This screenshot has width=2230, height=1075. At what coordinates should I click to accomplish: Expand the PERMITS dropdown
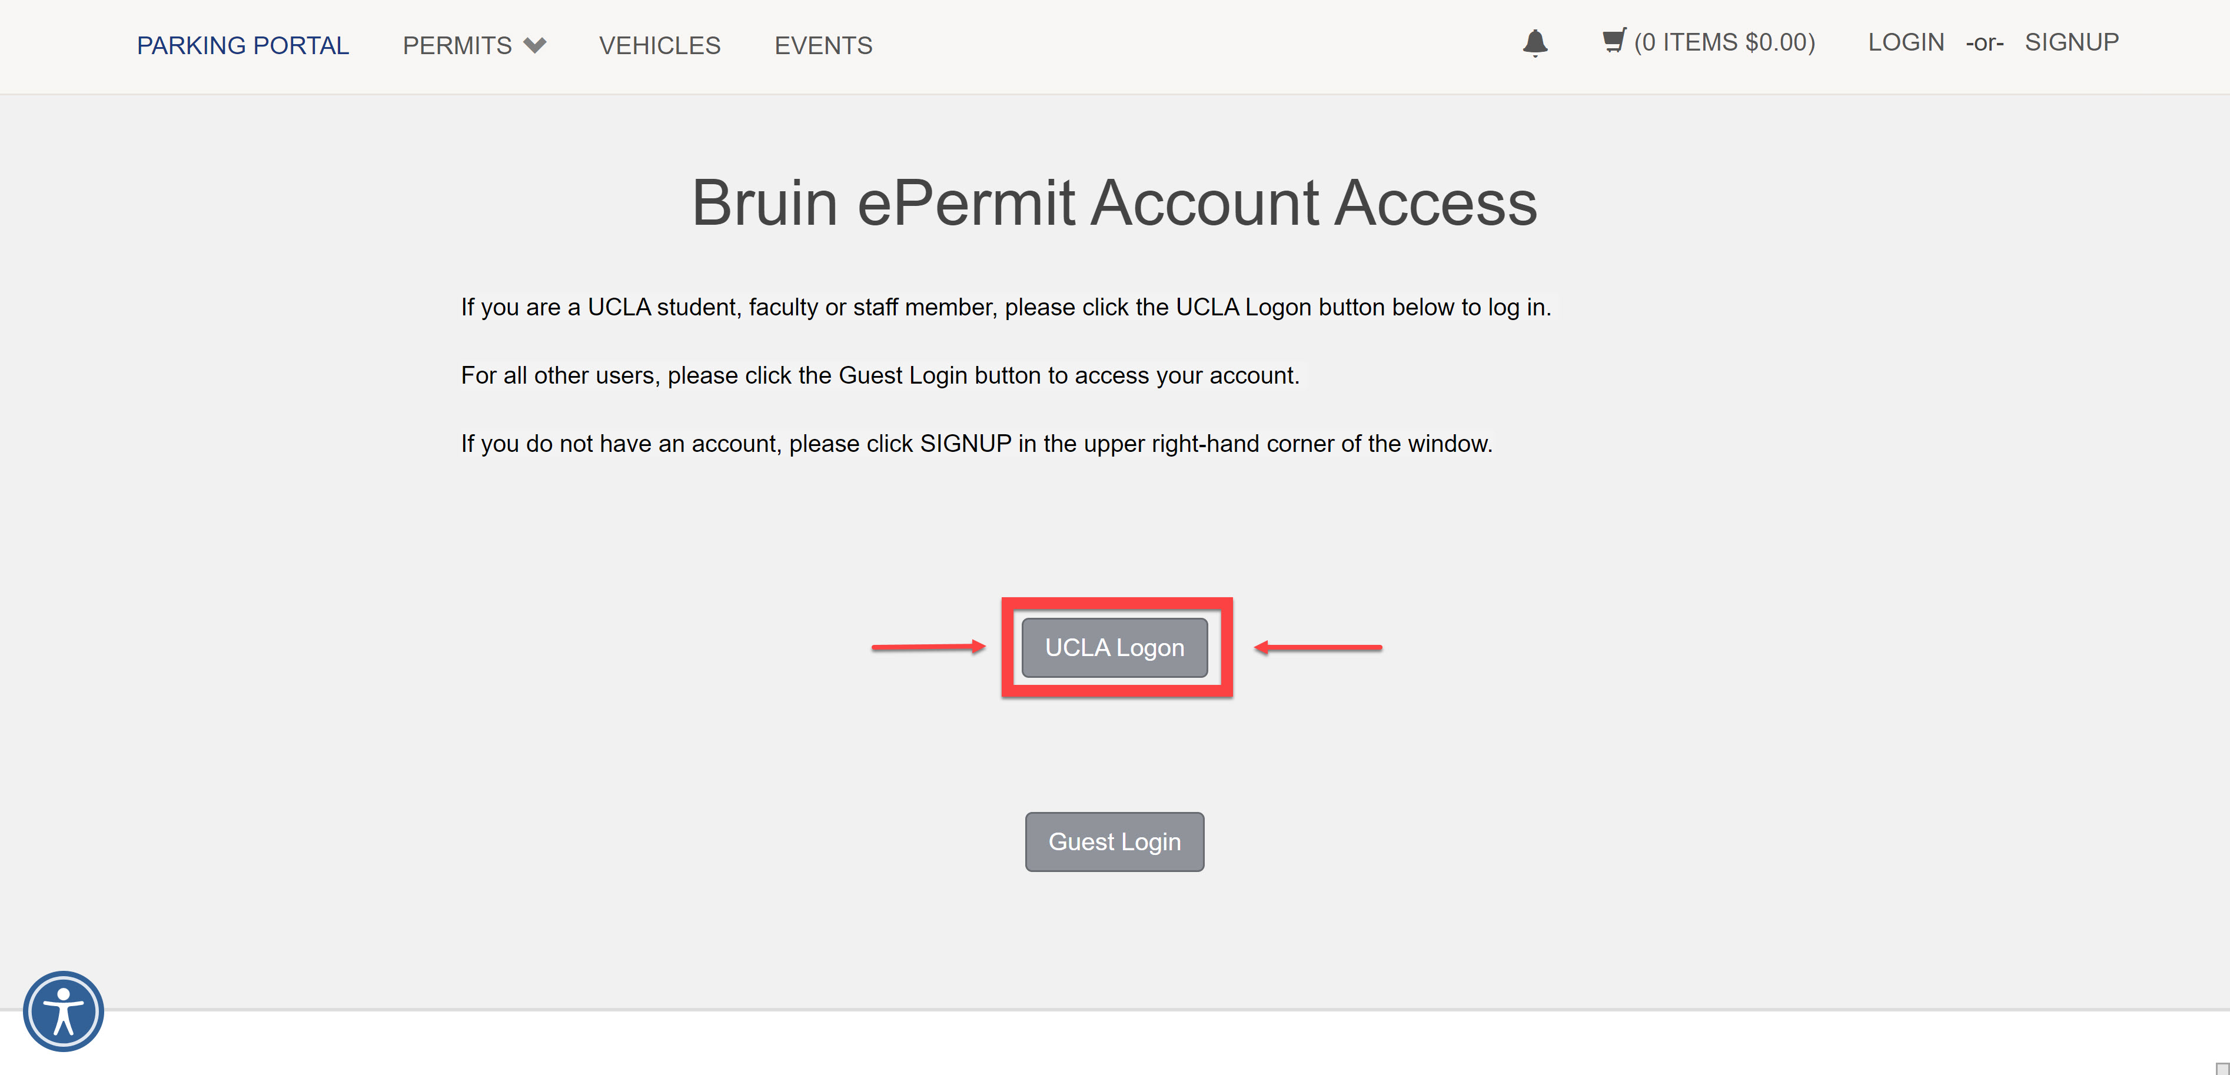point(474,45)
